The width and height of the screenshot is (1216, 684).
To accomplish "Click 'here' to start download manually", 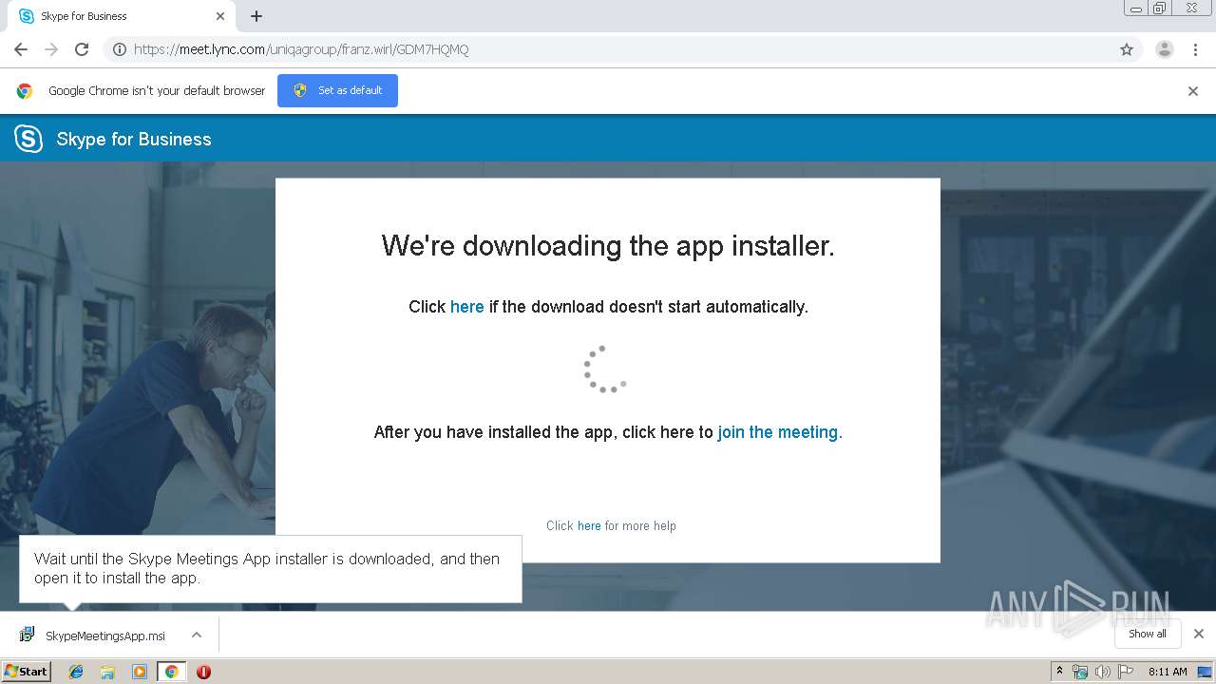I will coord(467,307).
